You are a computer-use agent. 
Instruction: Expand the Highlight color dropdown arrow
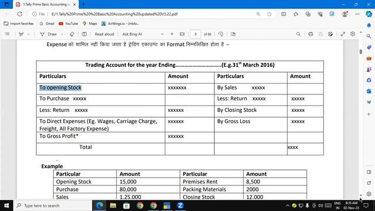28,34
